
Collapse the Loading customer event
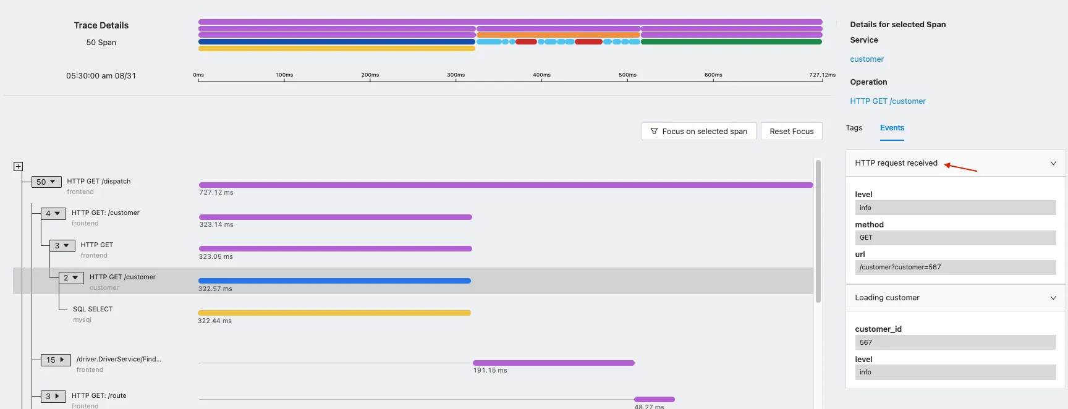(x=1053, y=298)
